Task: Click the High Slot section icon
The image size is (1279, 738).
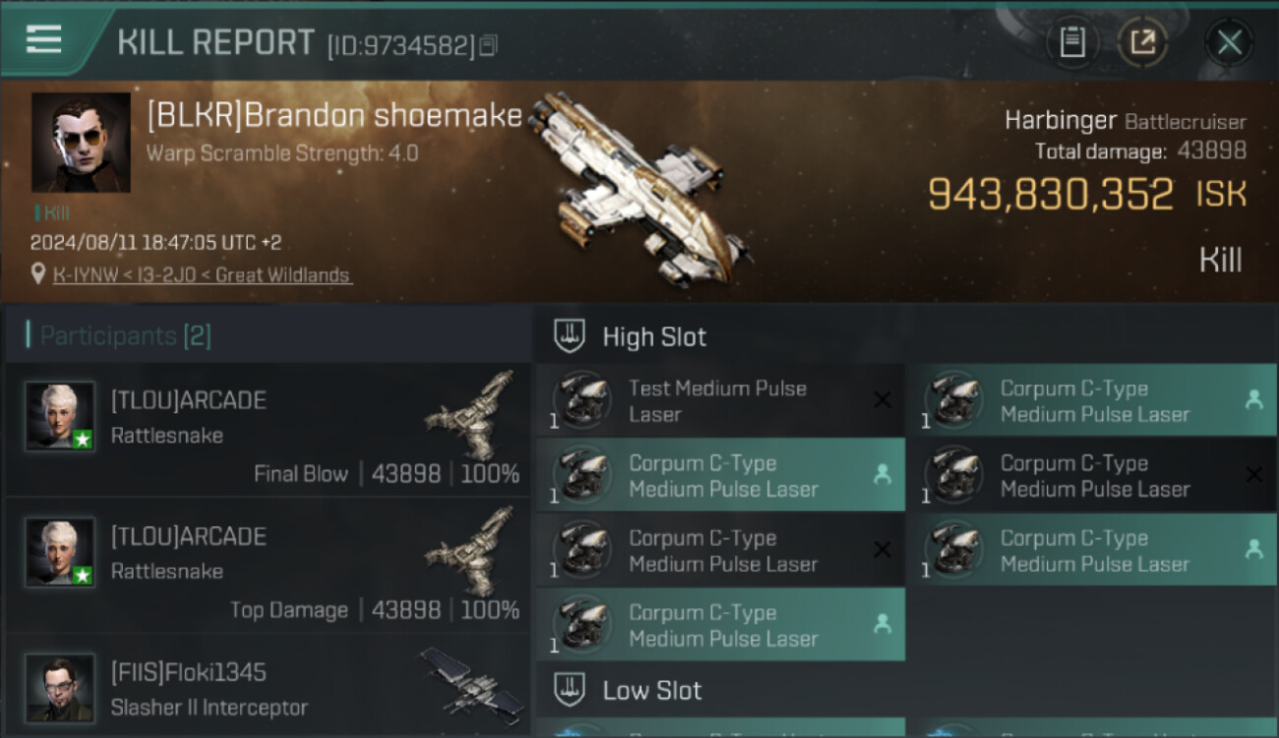Action: tap(570, 337)
